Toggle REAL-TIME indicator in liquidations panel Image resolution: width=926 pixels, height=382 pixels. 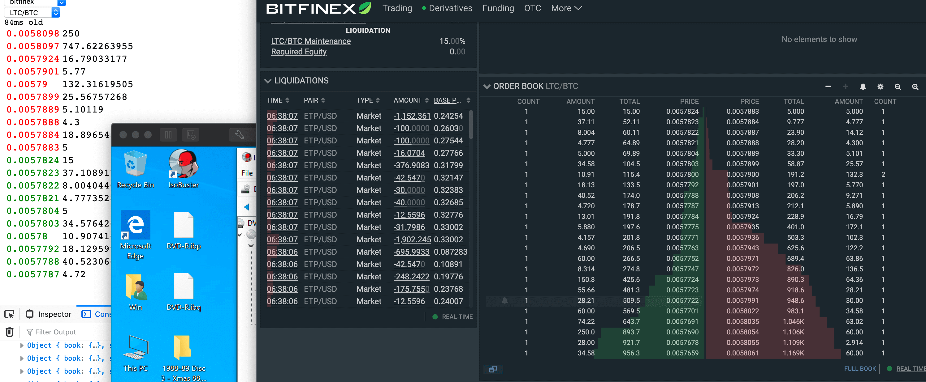point(452,317)
